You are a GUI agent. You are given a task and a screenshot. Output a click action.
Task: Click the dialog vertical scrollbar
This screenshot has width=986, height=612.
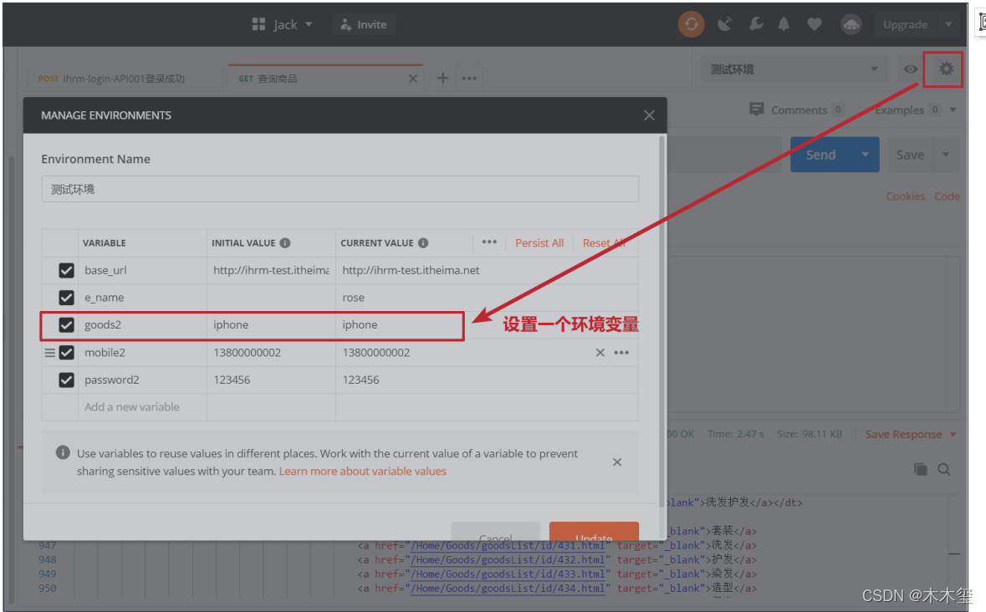coord(661,320)
